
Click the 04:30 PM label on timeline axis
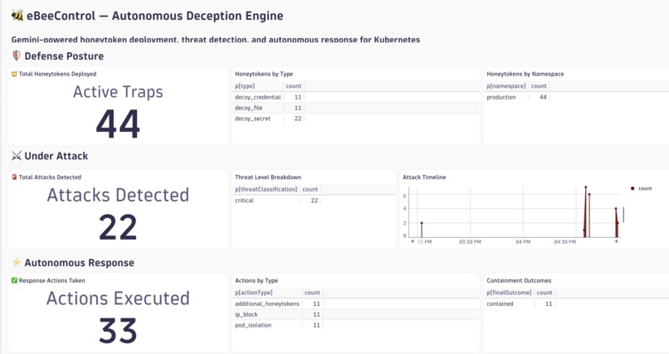565,242
